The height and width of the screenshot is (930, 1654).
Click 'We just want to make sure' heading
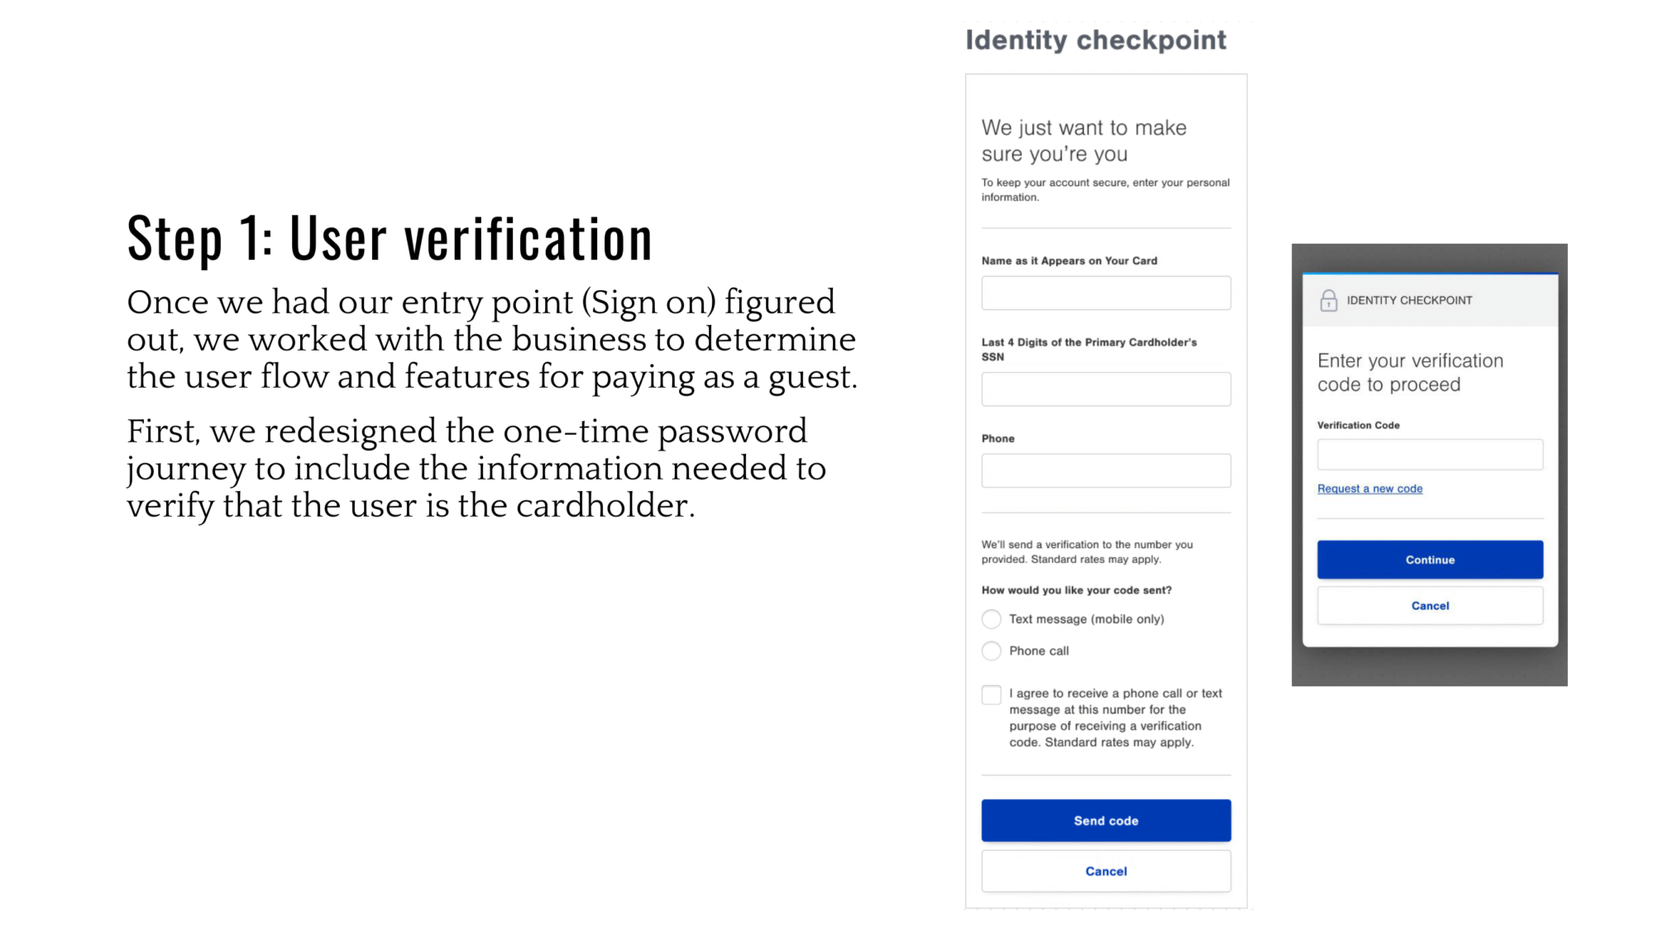point(1083,141)
